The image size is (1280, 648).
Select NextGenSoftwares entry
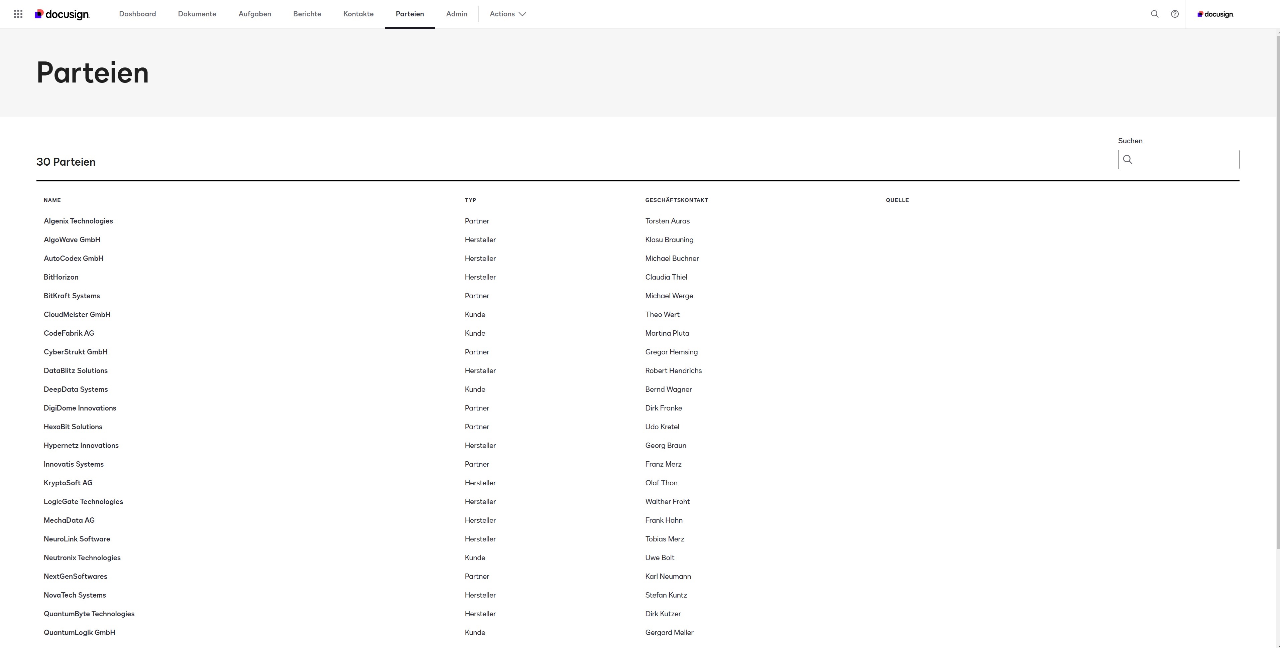point(76,577)
